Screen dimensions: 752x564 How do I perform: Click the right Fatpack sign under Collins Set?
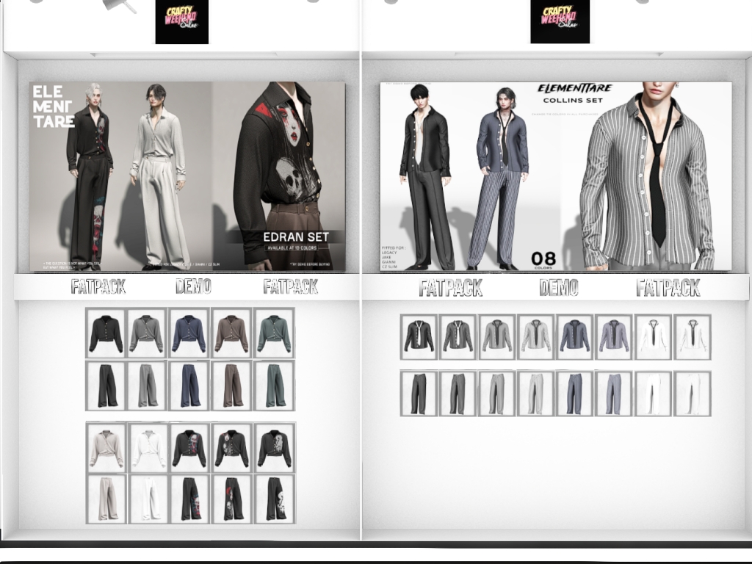[668, 288]
